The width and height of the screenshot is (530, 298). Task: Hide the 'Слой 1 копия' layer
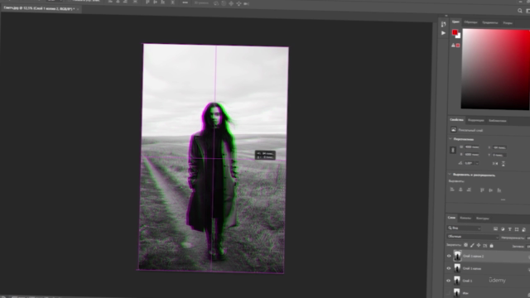(449, 268)
